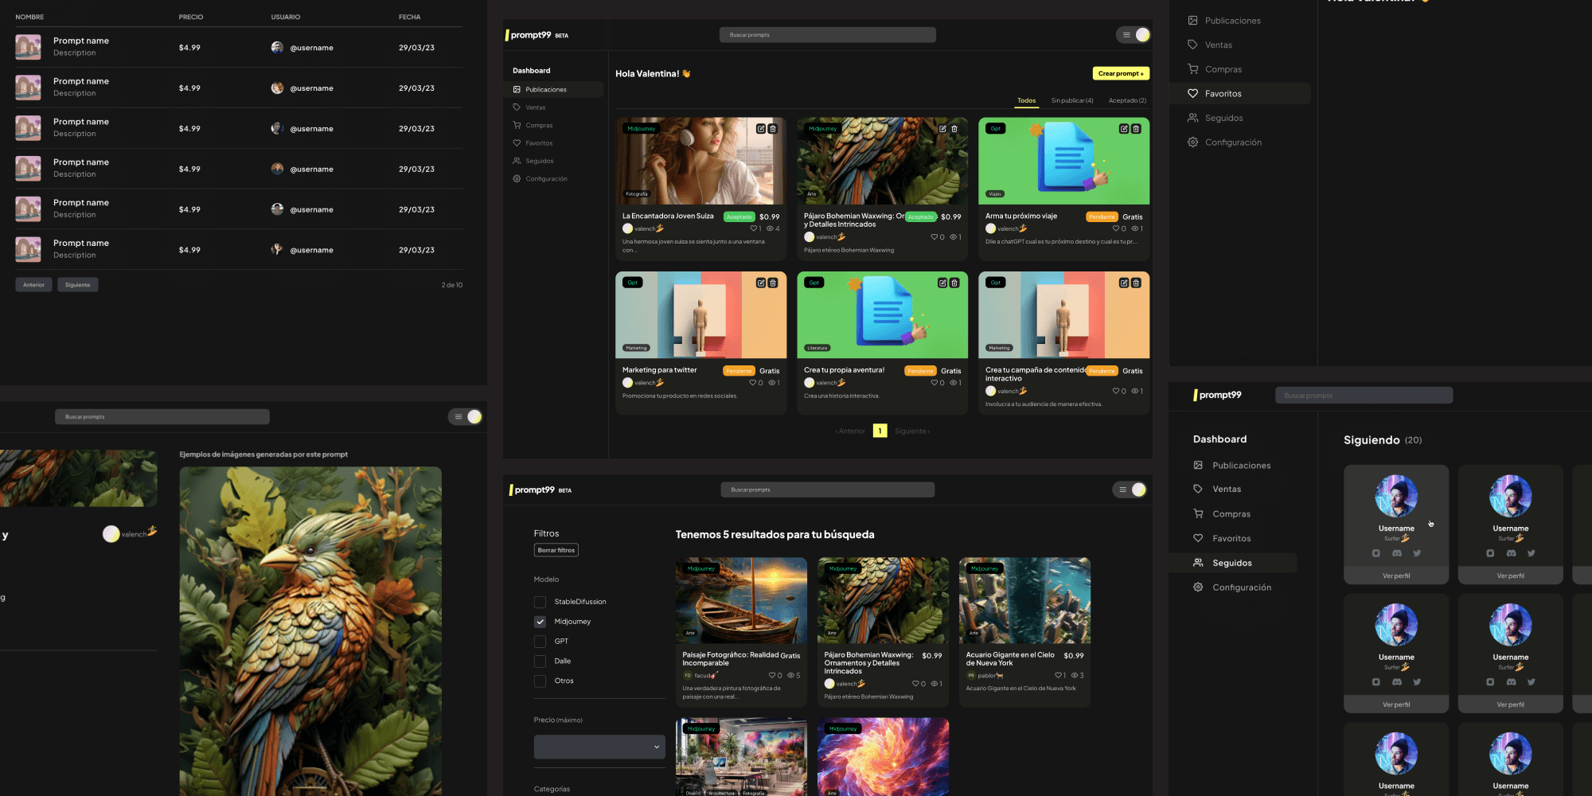Select page 1 in dashboard pagination
Screen dimensions: 1592x796
coord(880,431)
